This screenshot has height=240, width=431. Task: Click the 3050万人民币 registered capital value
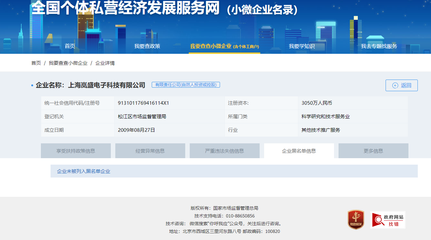point(317,103)
